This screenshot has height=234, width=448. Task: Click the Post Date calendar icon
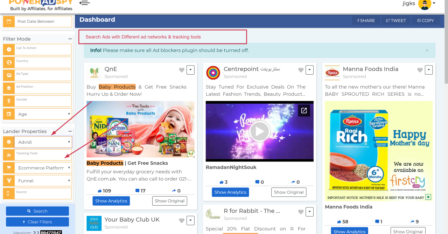[x=9, y=22]
